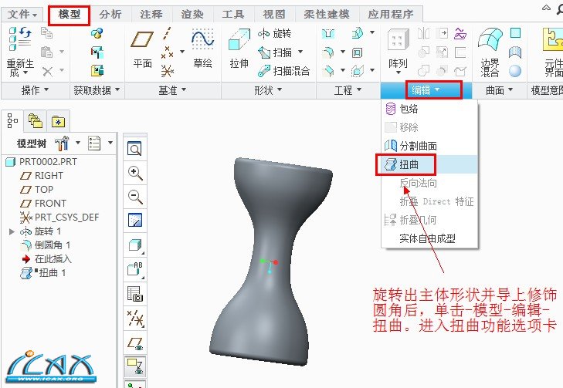Click the Zoom In magnifier icon

coord(134,173)
